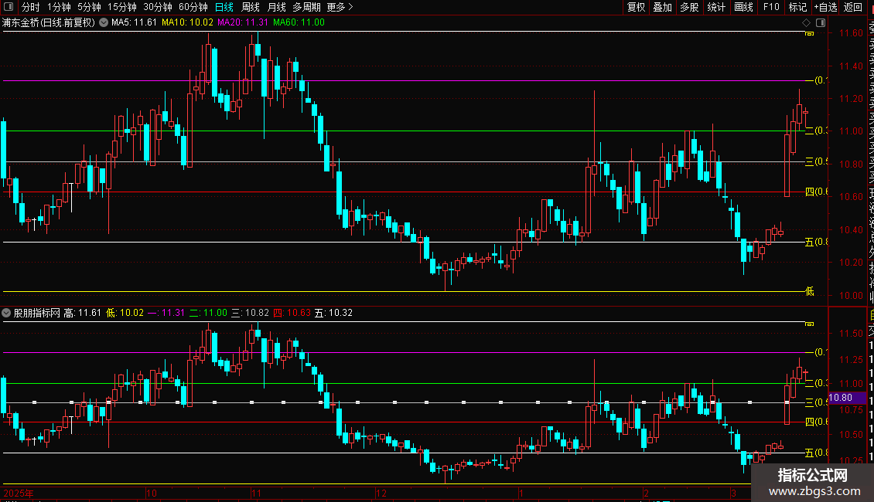Screen dimensions: 874x502
Task: Activate the 画线 drawing tool
Action: click(743, 7)
